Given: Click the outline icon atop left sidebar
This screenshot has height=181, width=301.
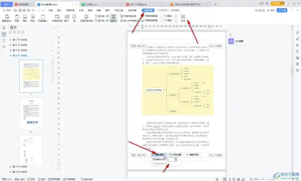Looking at the screenshot, I should [x=4, y=28].
